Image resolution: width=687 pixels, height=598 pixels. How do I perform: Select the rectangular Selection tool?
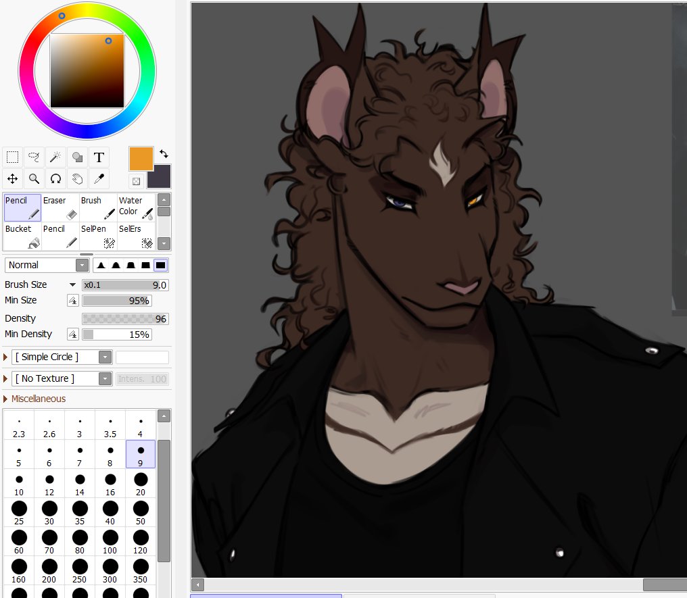(12, 157)
